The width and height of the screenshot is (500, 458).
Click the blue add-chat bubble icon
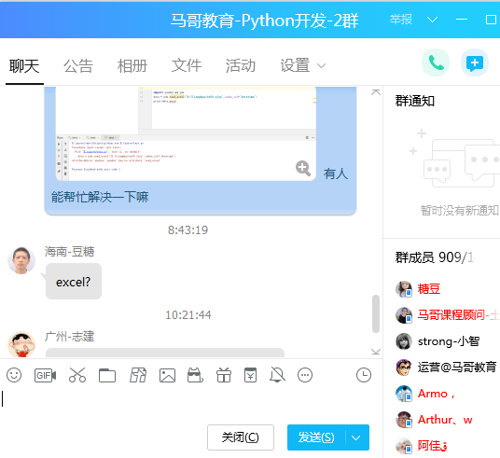coord(475,62)
